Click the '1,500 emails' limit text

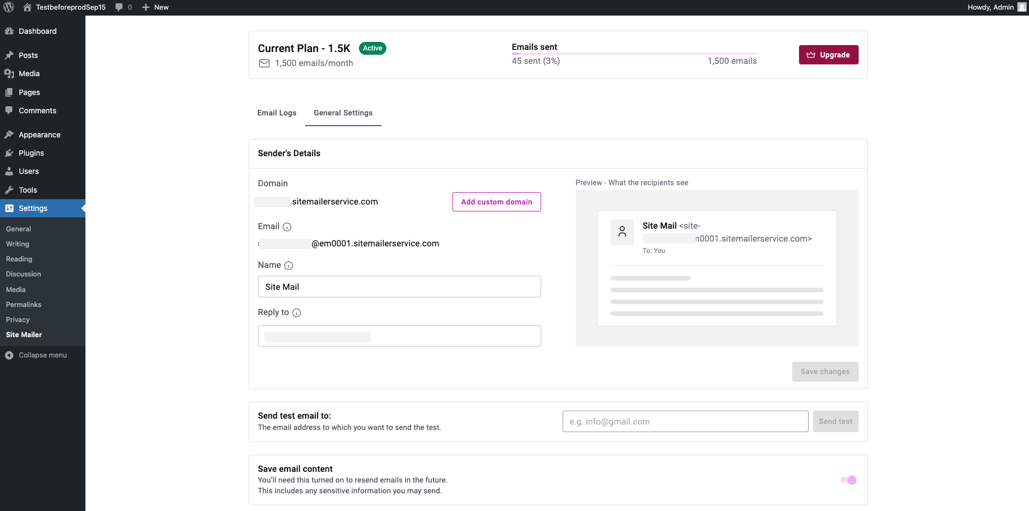[x=732, y=61]
